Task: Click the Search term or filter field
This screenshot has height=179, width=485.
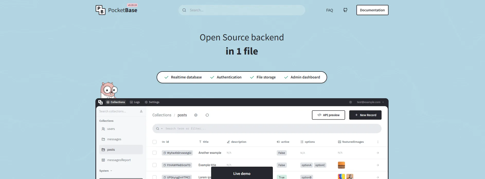Action: [267, 129]
